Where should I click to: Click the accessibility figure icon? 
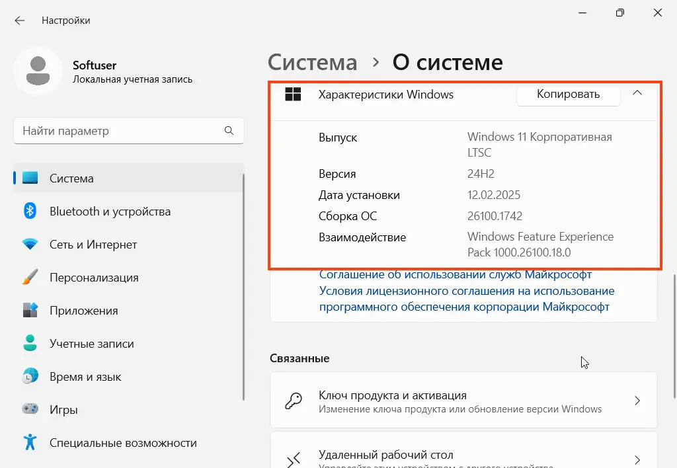click(30, 442)
